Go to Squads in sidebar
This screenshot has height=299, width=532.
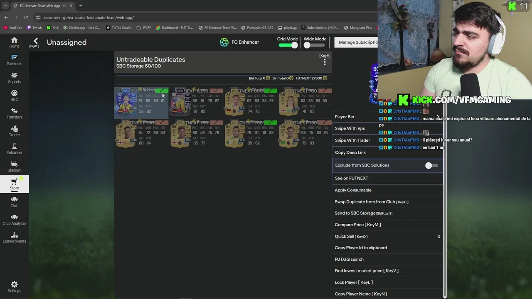click(14, 78)
